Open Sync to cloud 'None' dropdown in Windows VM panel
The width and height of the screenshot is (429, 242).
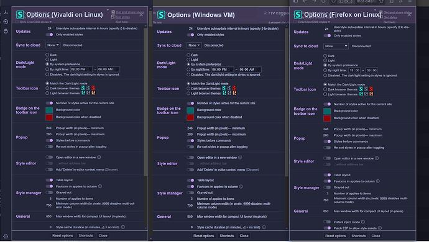[x=194, y=45]
